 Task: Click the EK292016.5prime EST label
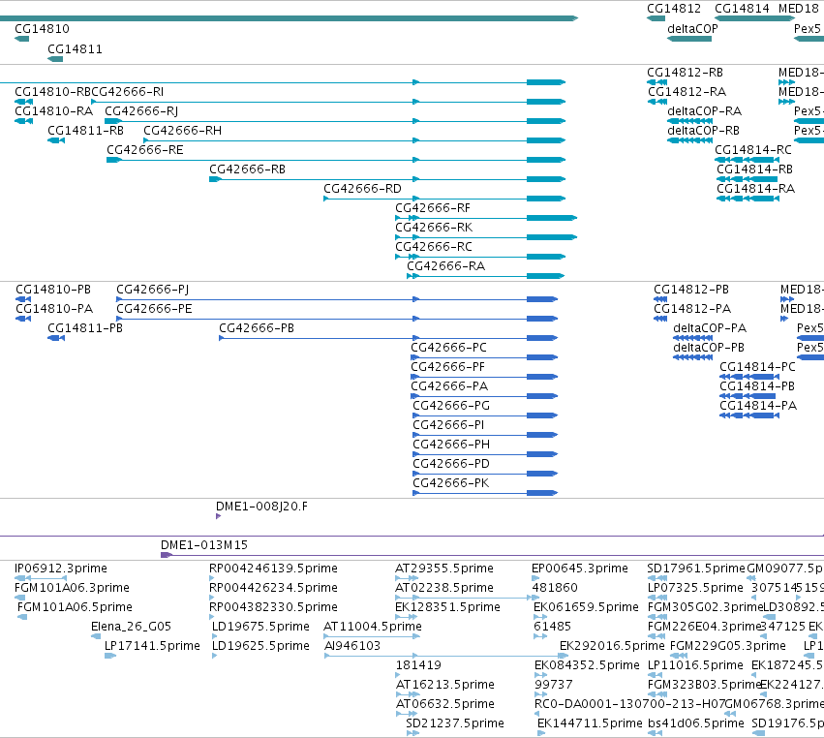coord(612,646)
